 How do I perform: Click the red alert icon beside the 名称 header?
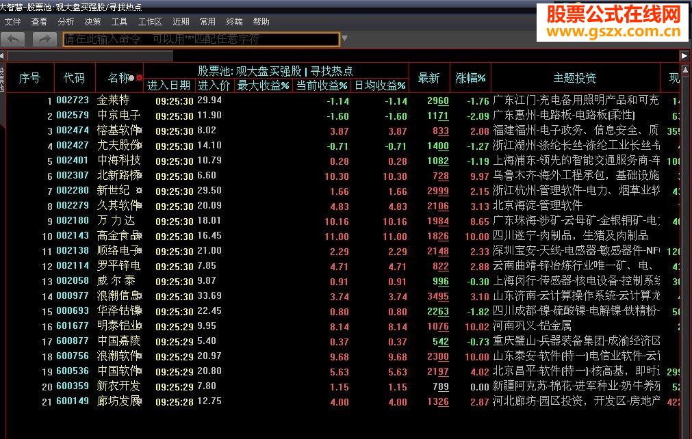coord(139,77)
